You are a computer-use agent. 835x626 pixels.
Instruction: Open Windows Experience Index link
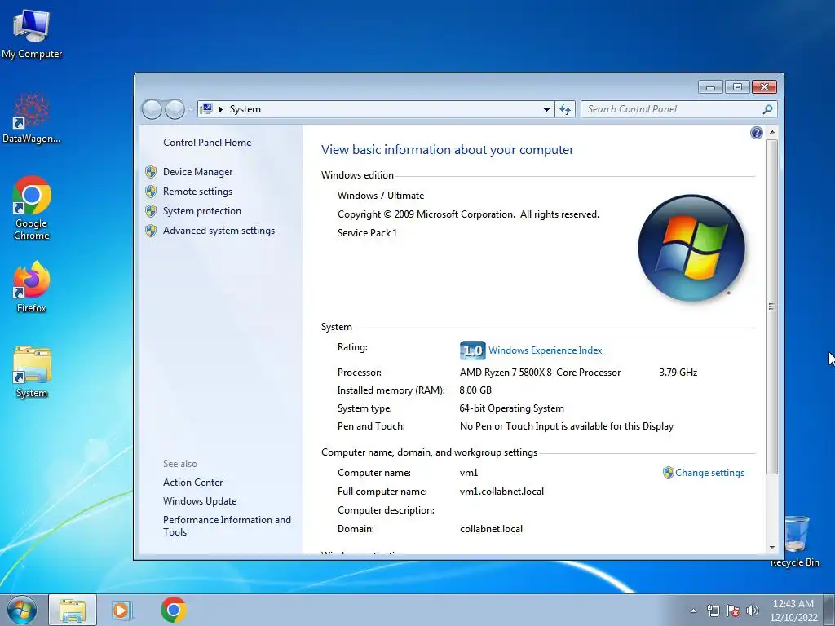coord(546,350)
